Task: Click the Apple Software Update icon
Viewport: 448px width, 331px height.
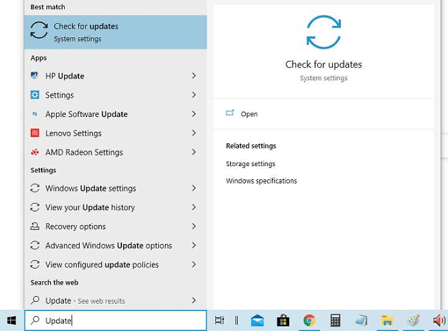Action: tap(35, 114)
